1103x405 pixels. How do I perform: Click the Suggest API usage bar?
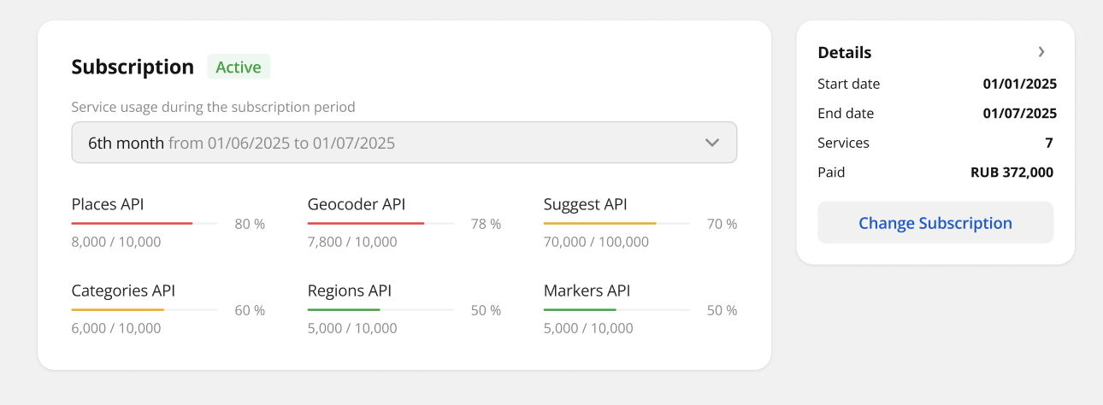[x=616, y=224]
